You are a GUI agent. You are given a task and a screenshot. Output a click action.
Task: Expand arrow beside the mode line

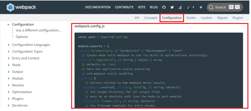[x=79, y=51]
